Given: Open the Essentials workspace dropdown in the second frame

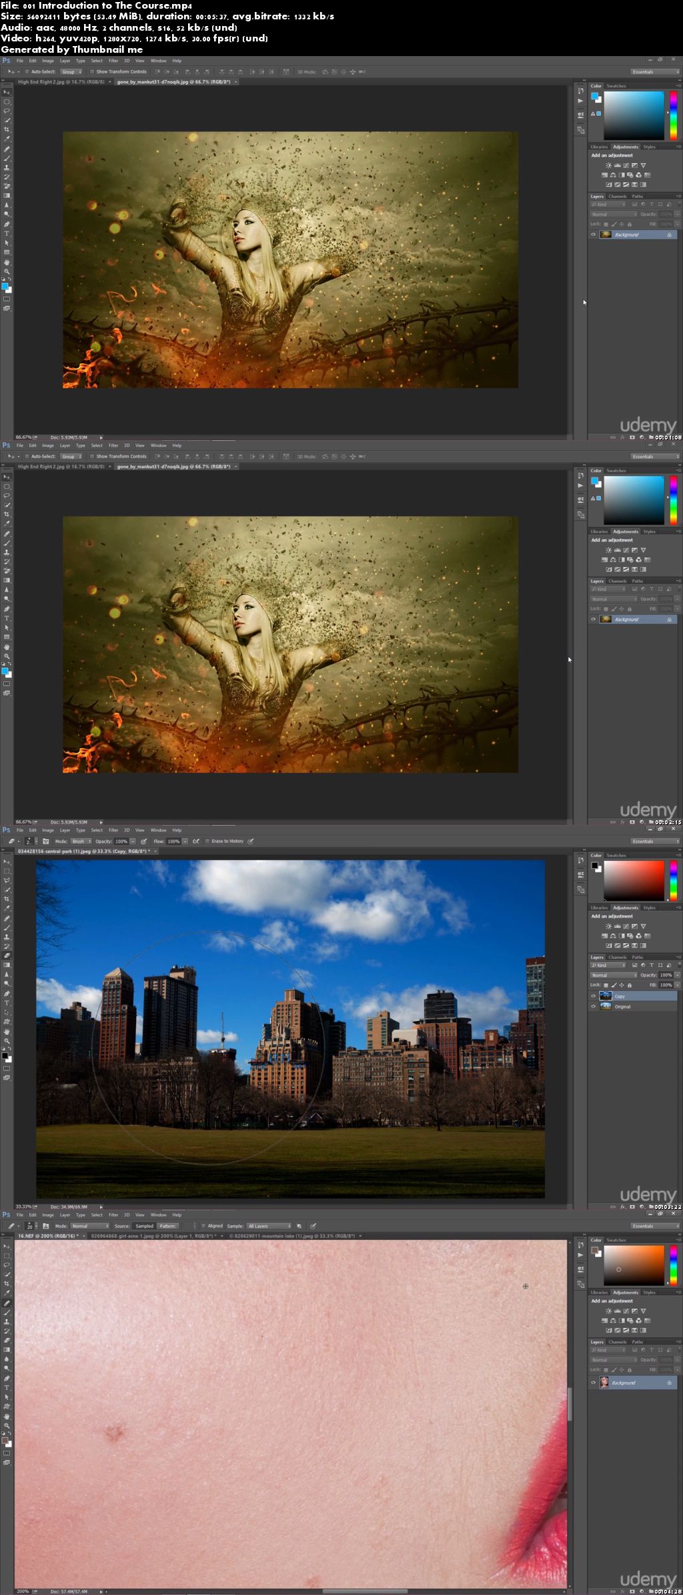Looking at the screenshot, I should 655,456.
